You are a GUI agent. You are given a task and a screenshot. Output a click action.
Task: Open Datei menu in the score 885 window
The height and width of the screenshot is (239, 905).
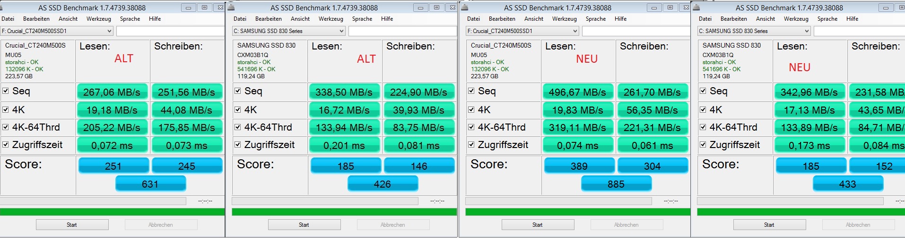pos(473,19)
